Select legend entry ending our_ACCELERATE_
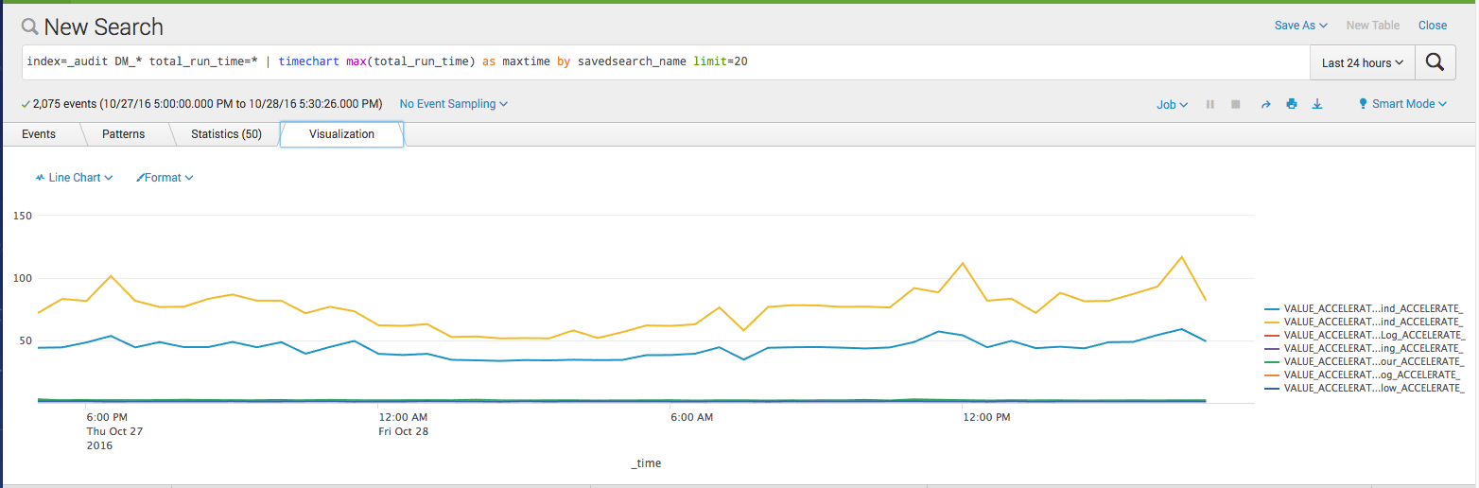Viewport: 1479px width, 488px height. click(x=1365, y=361)
